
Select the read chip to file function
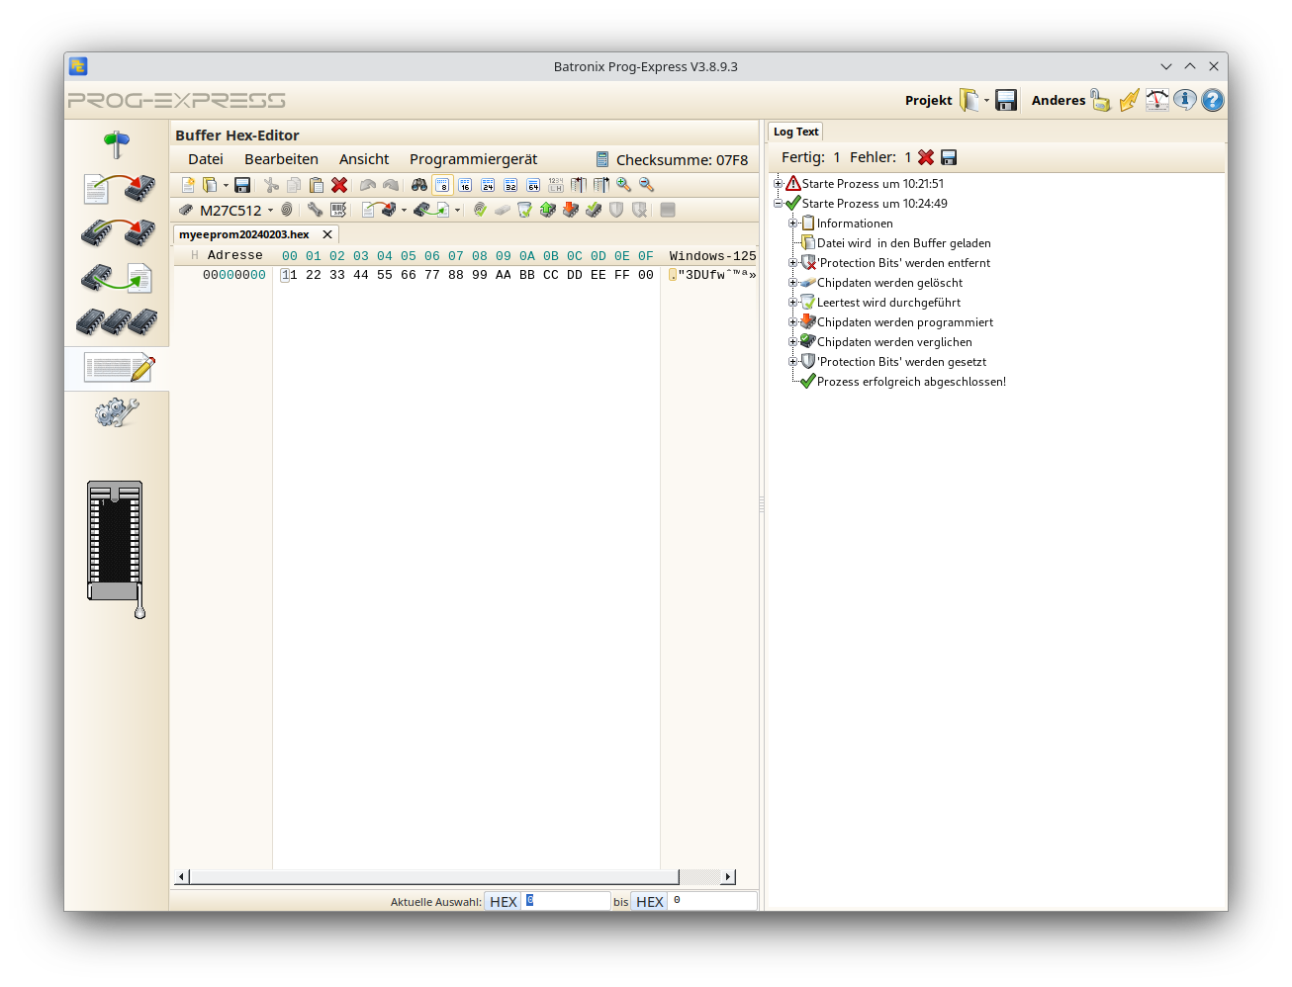[117, 277]
